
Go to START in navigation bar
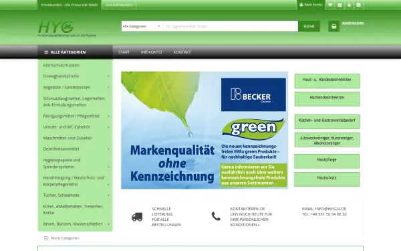[x=124, y=52]
